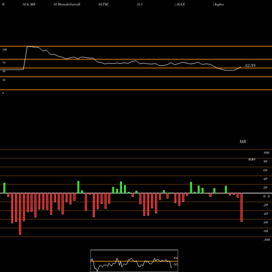Click the MR panel title label
The height and width of the screenshot is (272, 272).
243,141
